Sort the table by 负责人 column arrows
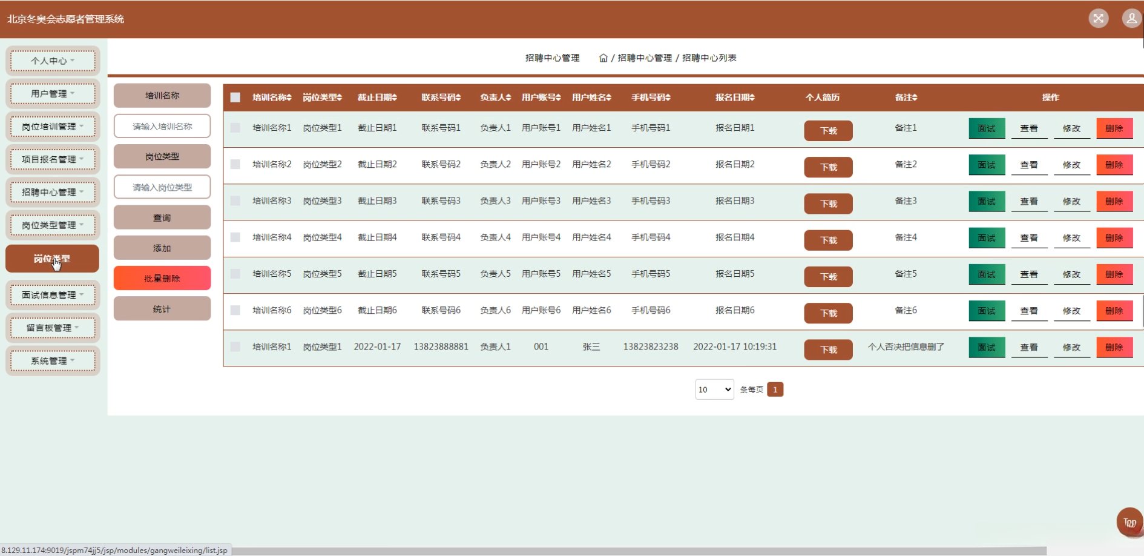Screen dimensions: 1144x556 pos(508,98)
